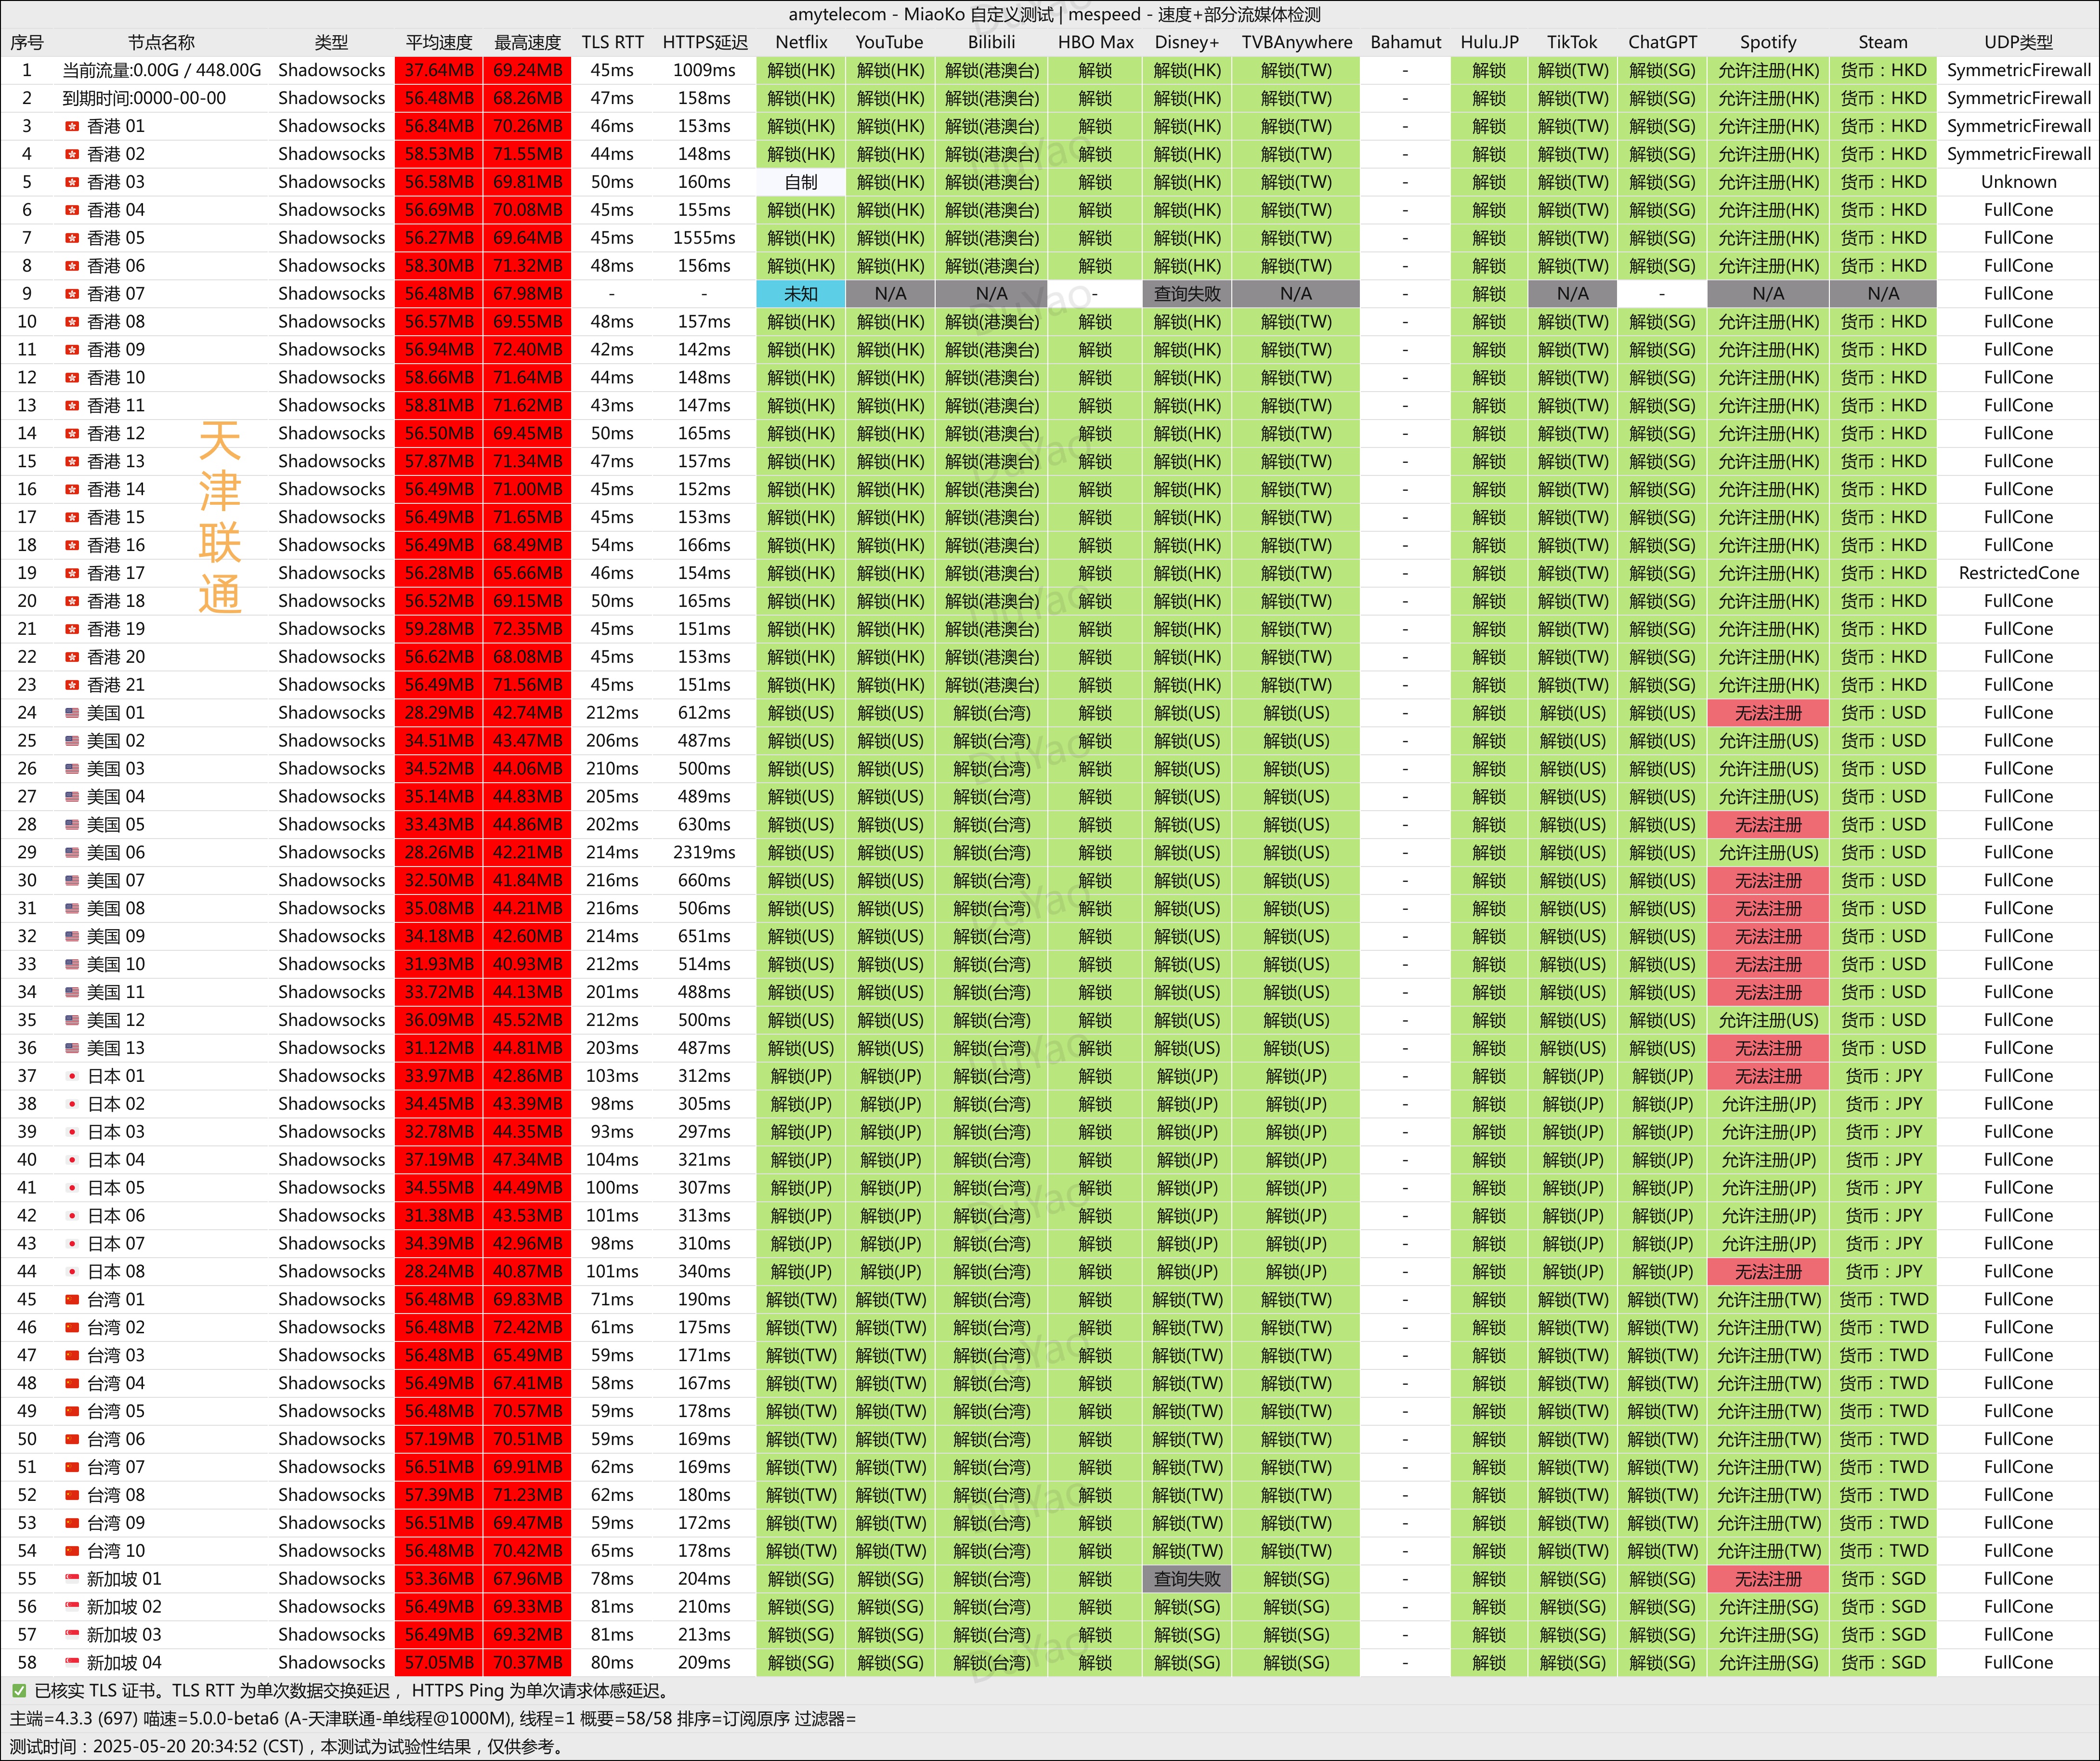Screen dimensions: 2100x1761
Task: Click the Singapore flag beside 新加坡 03
Action: pos(72,1634)
